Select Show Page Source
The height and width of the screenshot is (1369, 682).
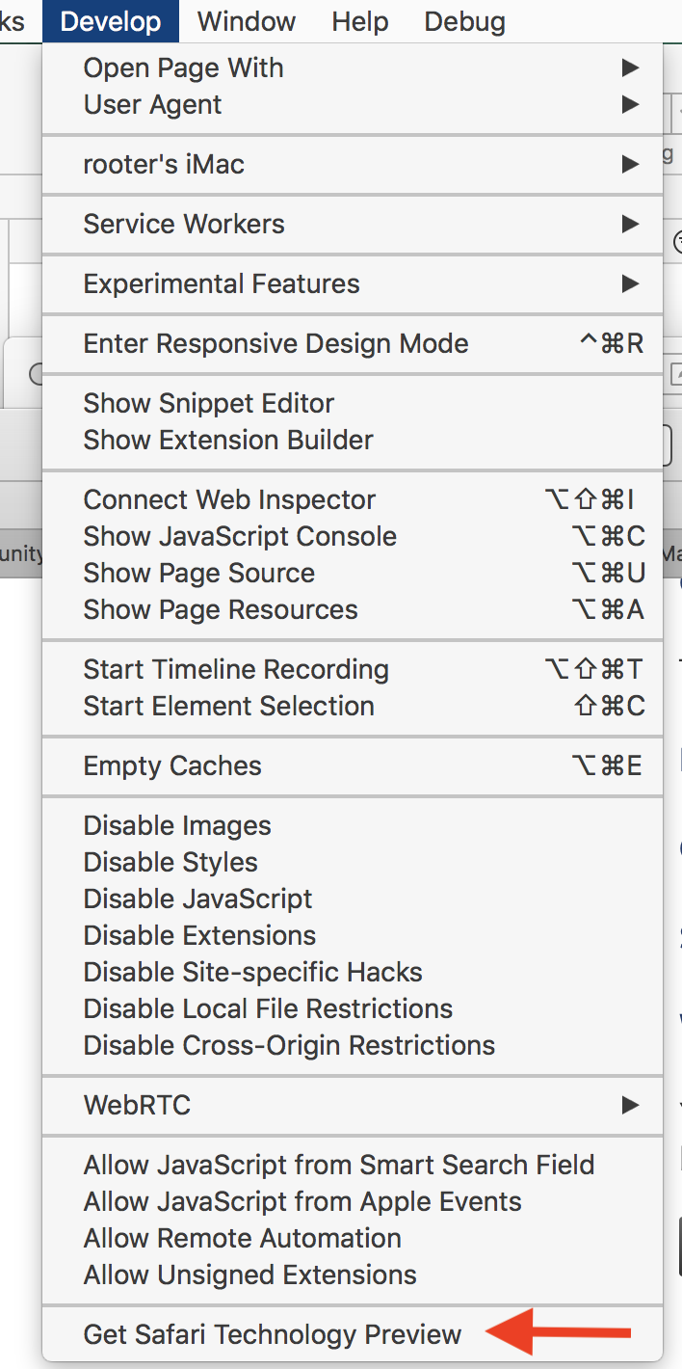pos(198,574)
